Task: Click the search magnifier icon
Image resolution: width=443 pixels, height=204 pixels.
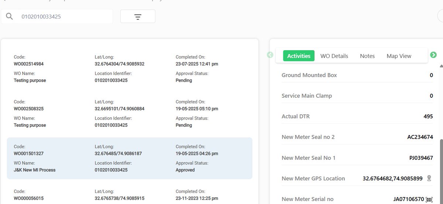Action: click(10, 17)
